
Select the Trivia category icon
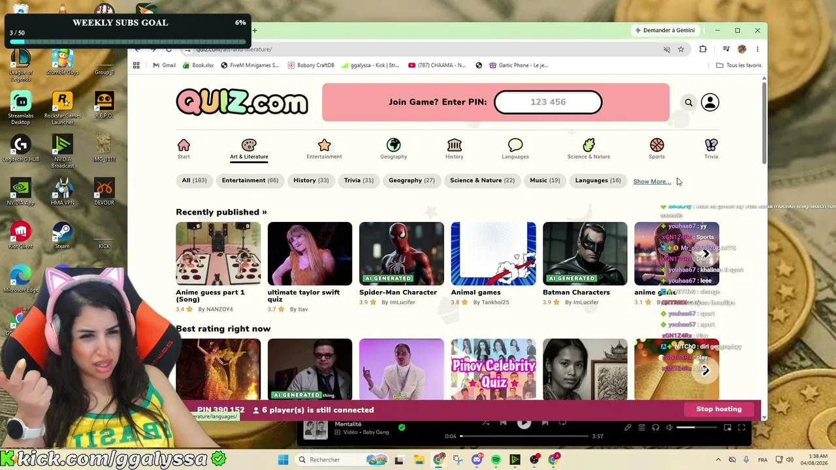[711, 145]
